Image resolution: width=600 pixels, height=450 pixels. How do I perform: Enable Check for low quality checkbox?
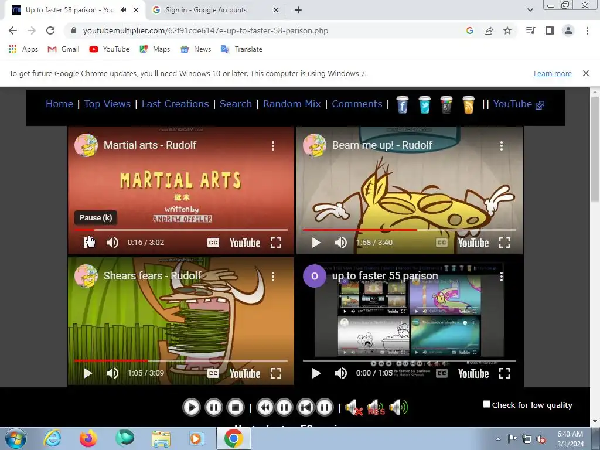(486, 404)
